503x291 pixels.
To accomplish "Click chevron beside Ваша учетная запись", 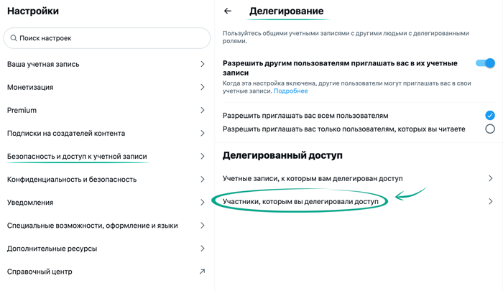I will point(202,64).
